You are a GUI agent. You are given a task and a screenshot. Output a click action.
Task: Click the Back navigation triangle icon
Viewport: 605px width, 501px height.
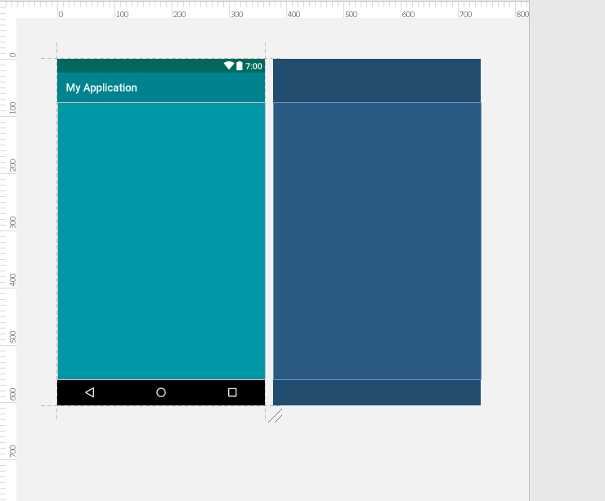click(89, 392)
